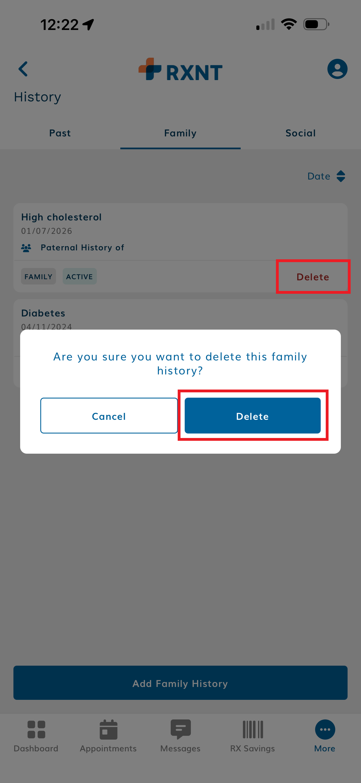The width and height of the screenshot is (361, 783).
Task: Cancel the delete confirmation dialog
Action: 109,416
